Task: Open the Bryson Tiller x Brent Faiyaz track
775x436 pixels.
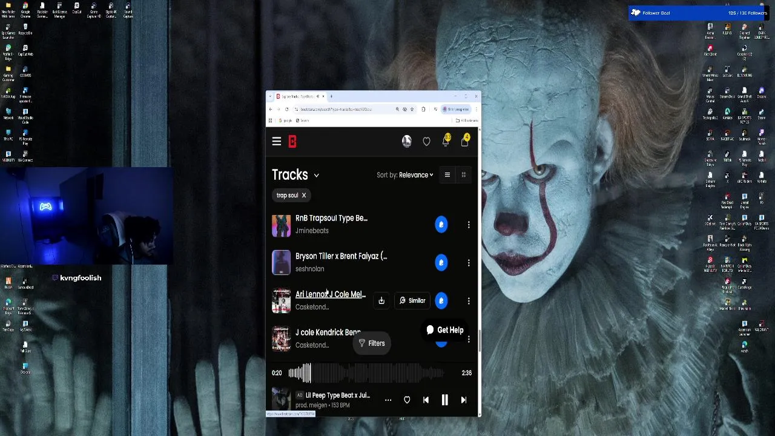Action: click(341, 256)
